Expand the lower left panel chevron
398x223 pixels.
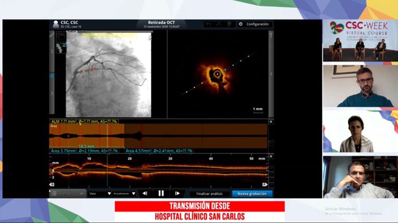(x=52, y=94)
